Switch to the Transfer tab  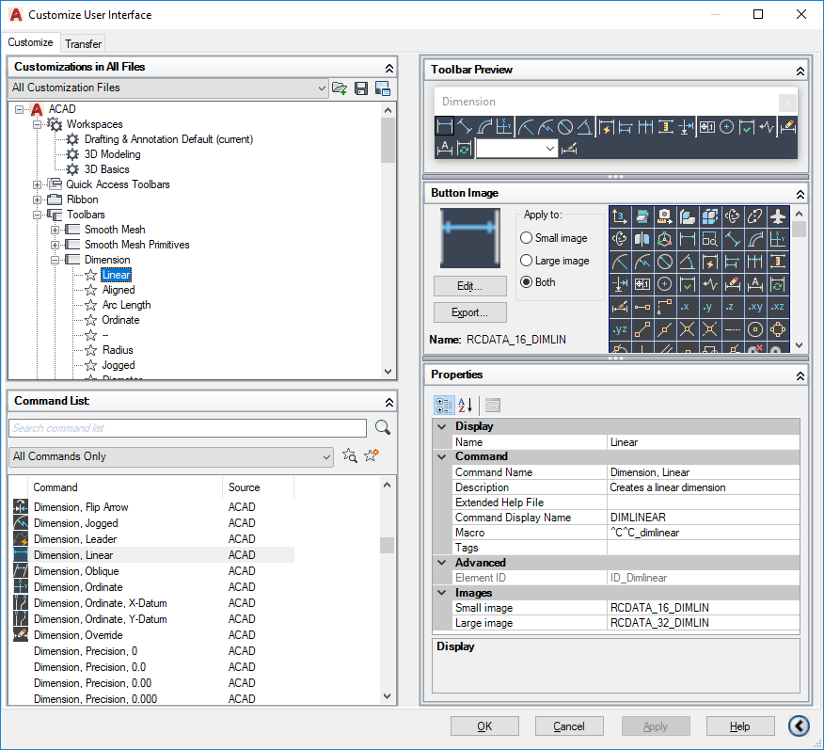click(83, 43)
